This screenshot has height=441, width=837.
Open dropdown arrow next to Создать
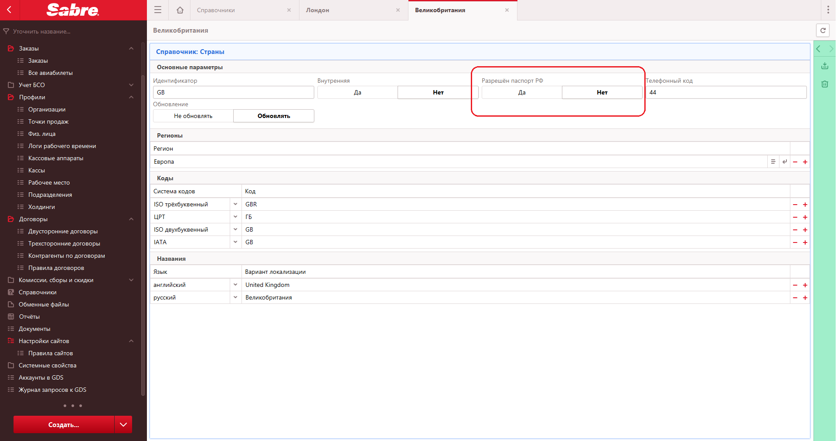[123, 424]
